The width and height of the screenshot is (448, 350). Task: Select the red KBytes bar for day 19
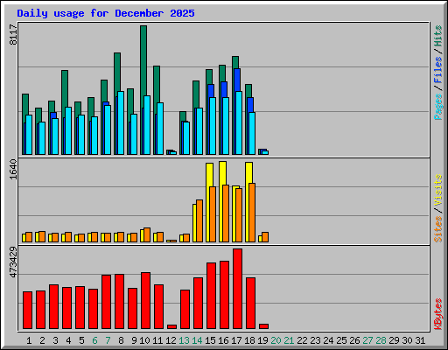pos(263,326)
